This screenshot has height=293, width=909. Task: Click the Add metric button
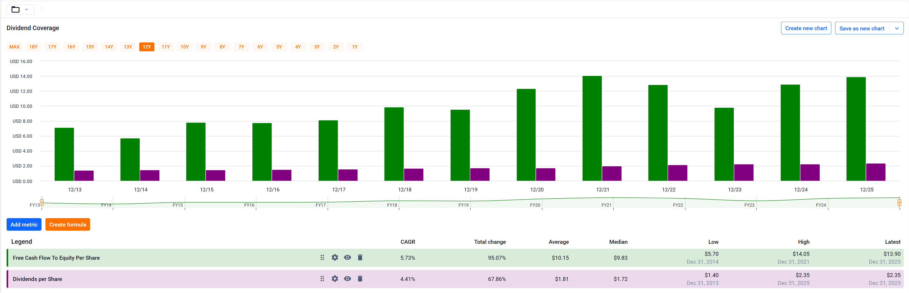point(24,224)
